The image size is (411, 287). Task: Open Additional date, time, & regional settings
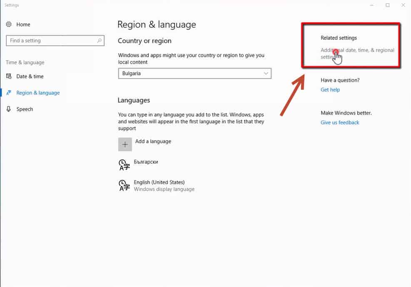[x=357, y=53]
